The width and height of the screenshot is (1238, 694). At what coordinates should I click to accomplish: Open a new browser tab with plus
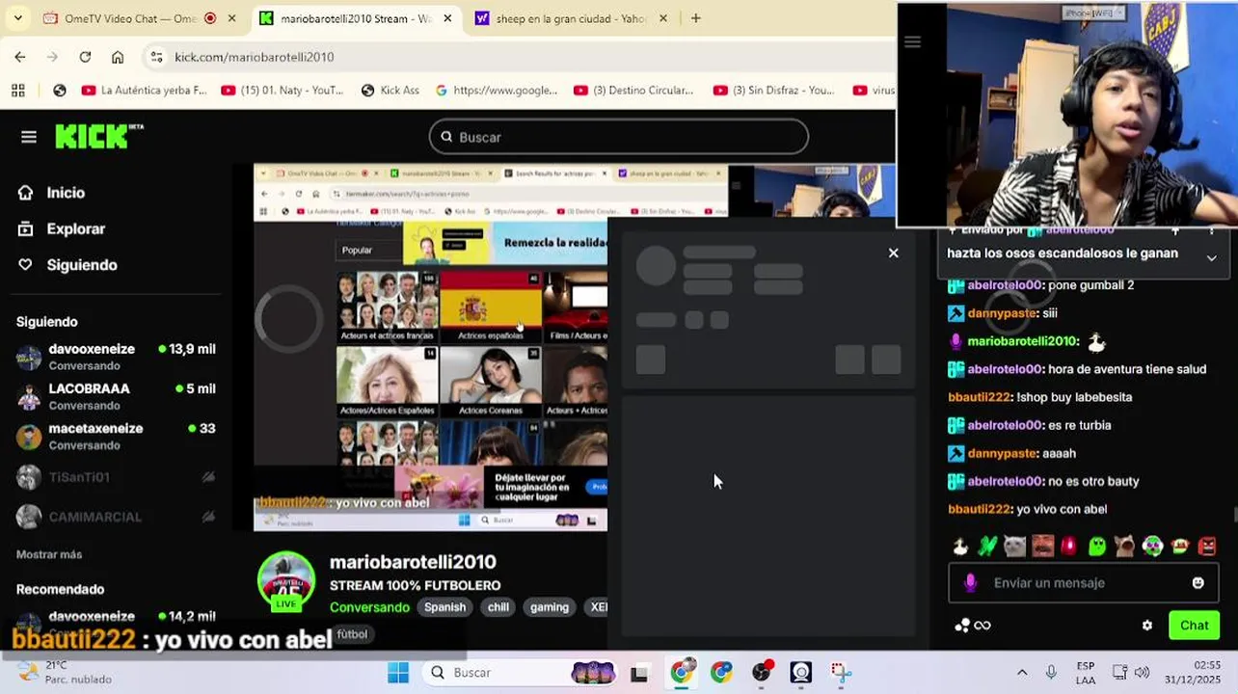click(696, 18)
